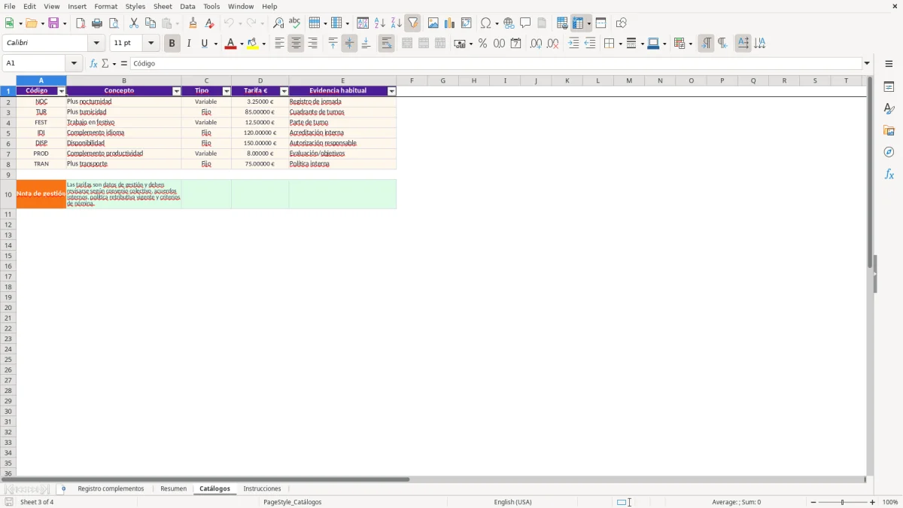The height and width of the screenshot is (508, 903).
Task: Insert Pivot Table
Action: pyautogui.click(x=467, y=23)
